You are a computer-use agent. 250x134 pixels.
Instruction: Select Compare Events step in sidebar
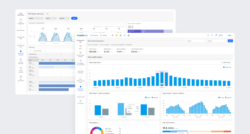pyautogui.click(x=81, y=96)
